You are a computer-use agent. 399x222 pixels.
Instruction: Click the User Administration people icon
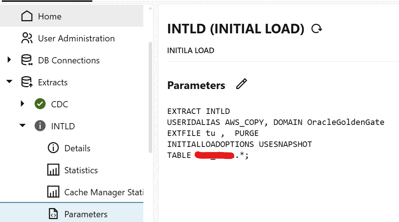(x=27, y=38)
